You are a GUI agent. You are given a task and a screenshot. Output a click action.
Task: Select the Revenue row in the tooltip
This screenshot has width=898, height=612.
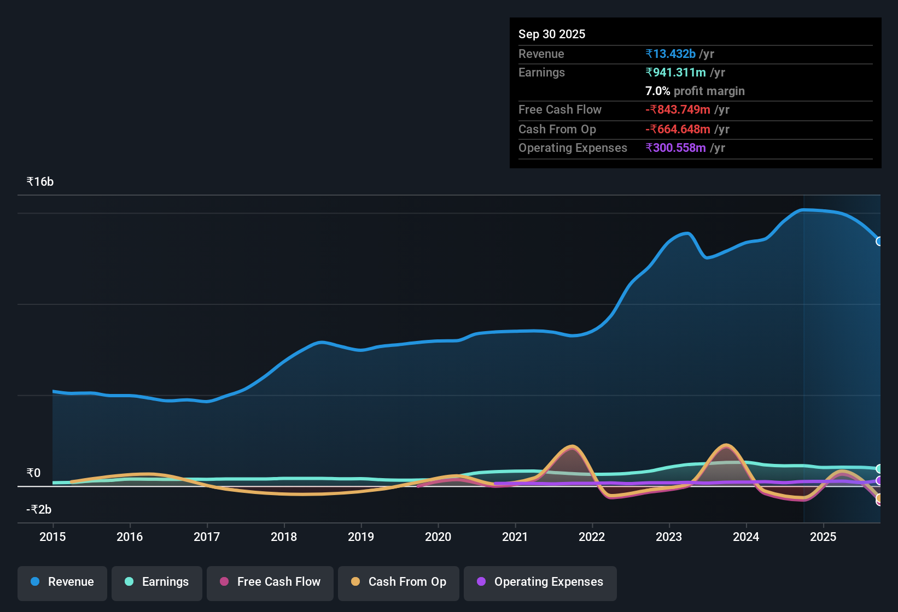point(695,54)
